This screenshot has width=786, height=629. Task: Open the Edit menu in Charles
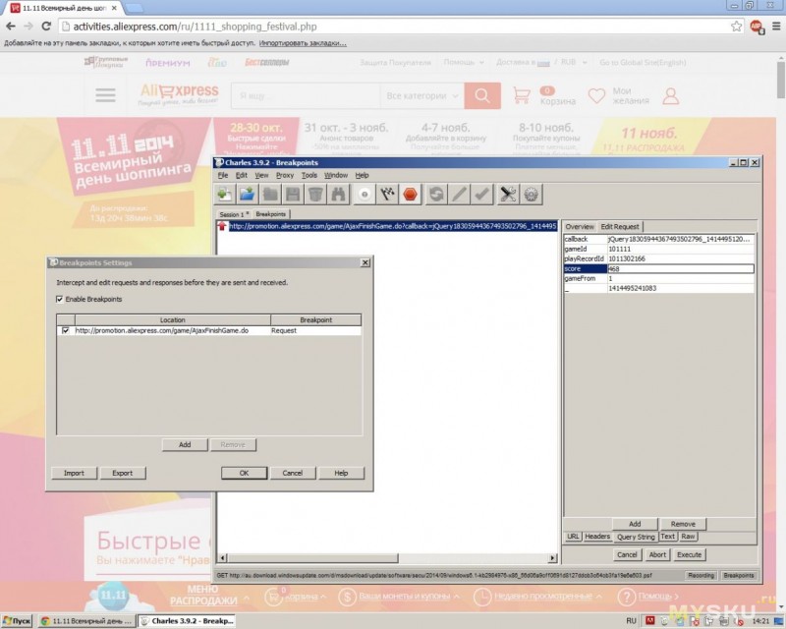click(x=241, y=175)
